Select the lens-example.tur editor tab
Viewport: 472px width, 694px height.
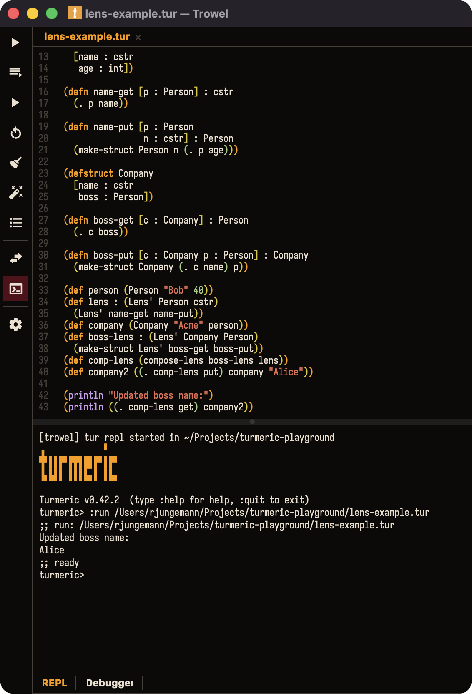click(x=87, y=37)
